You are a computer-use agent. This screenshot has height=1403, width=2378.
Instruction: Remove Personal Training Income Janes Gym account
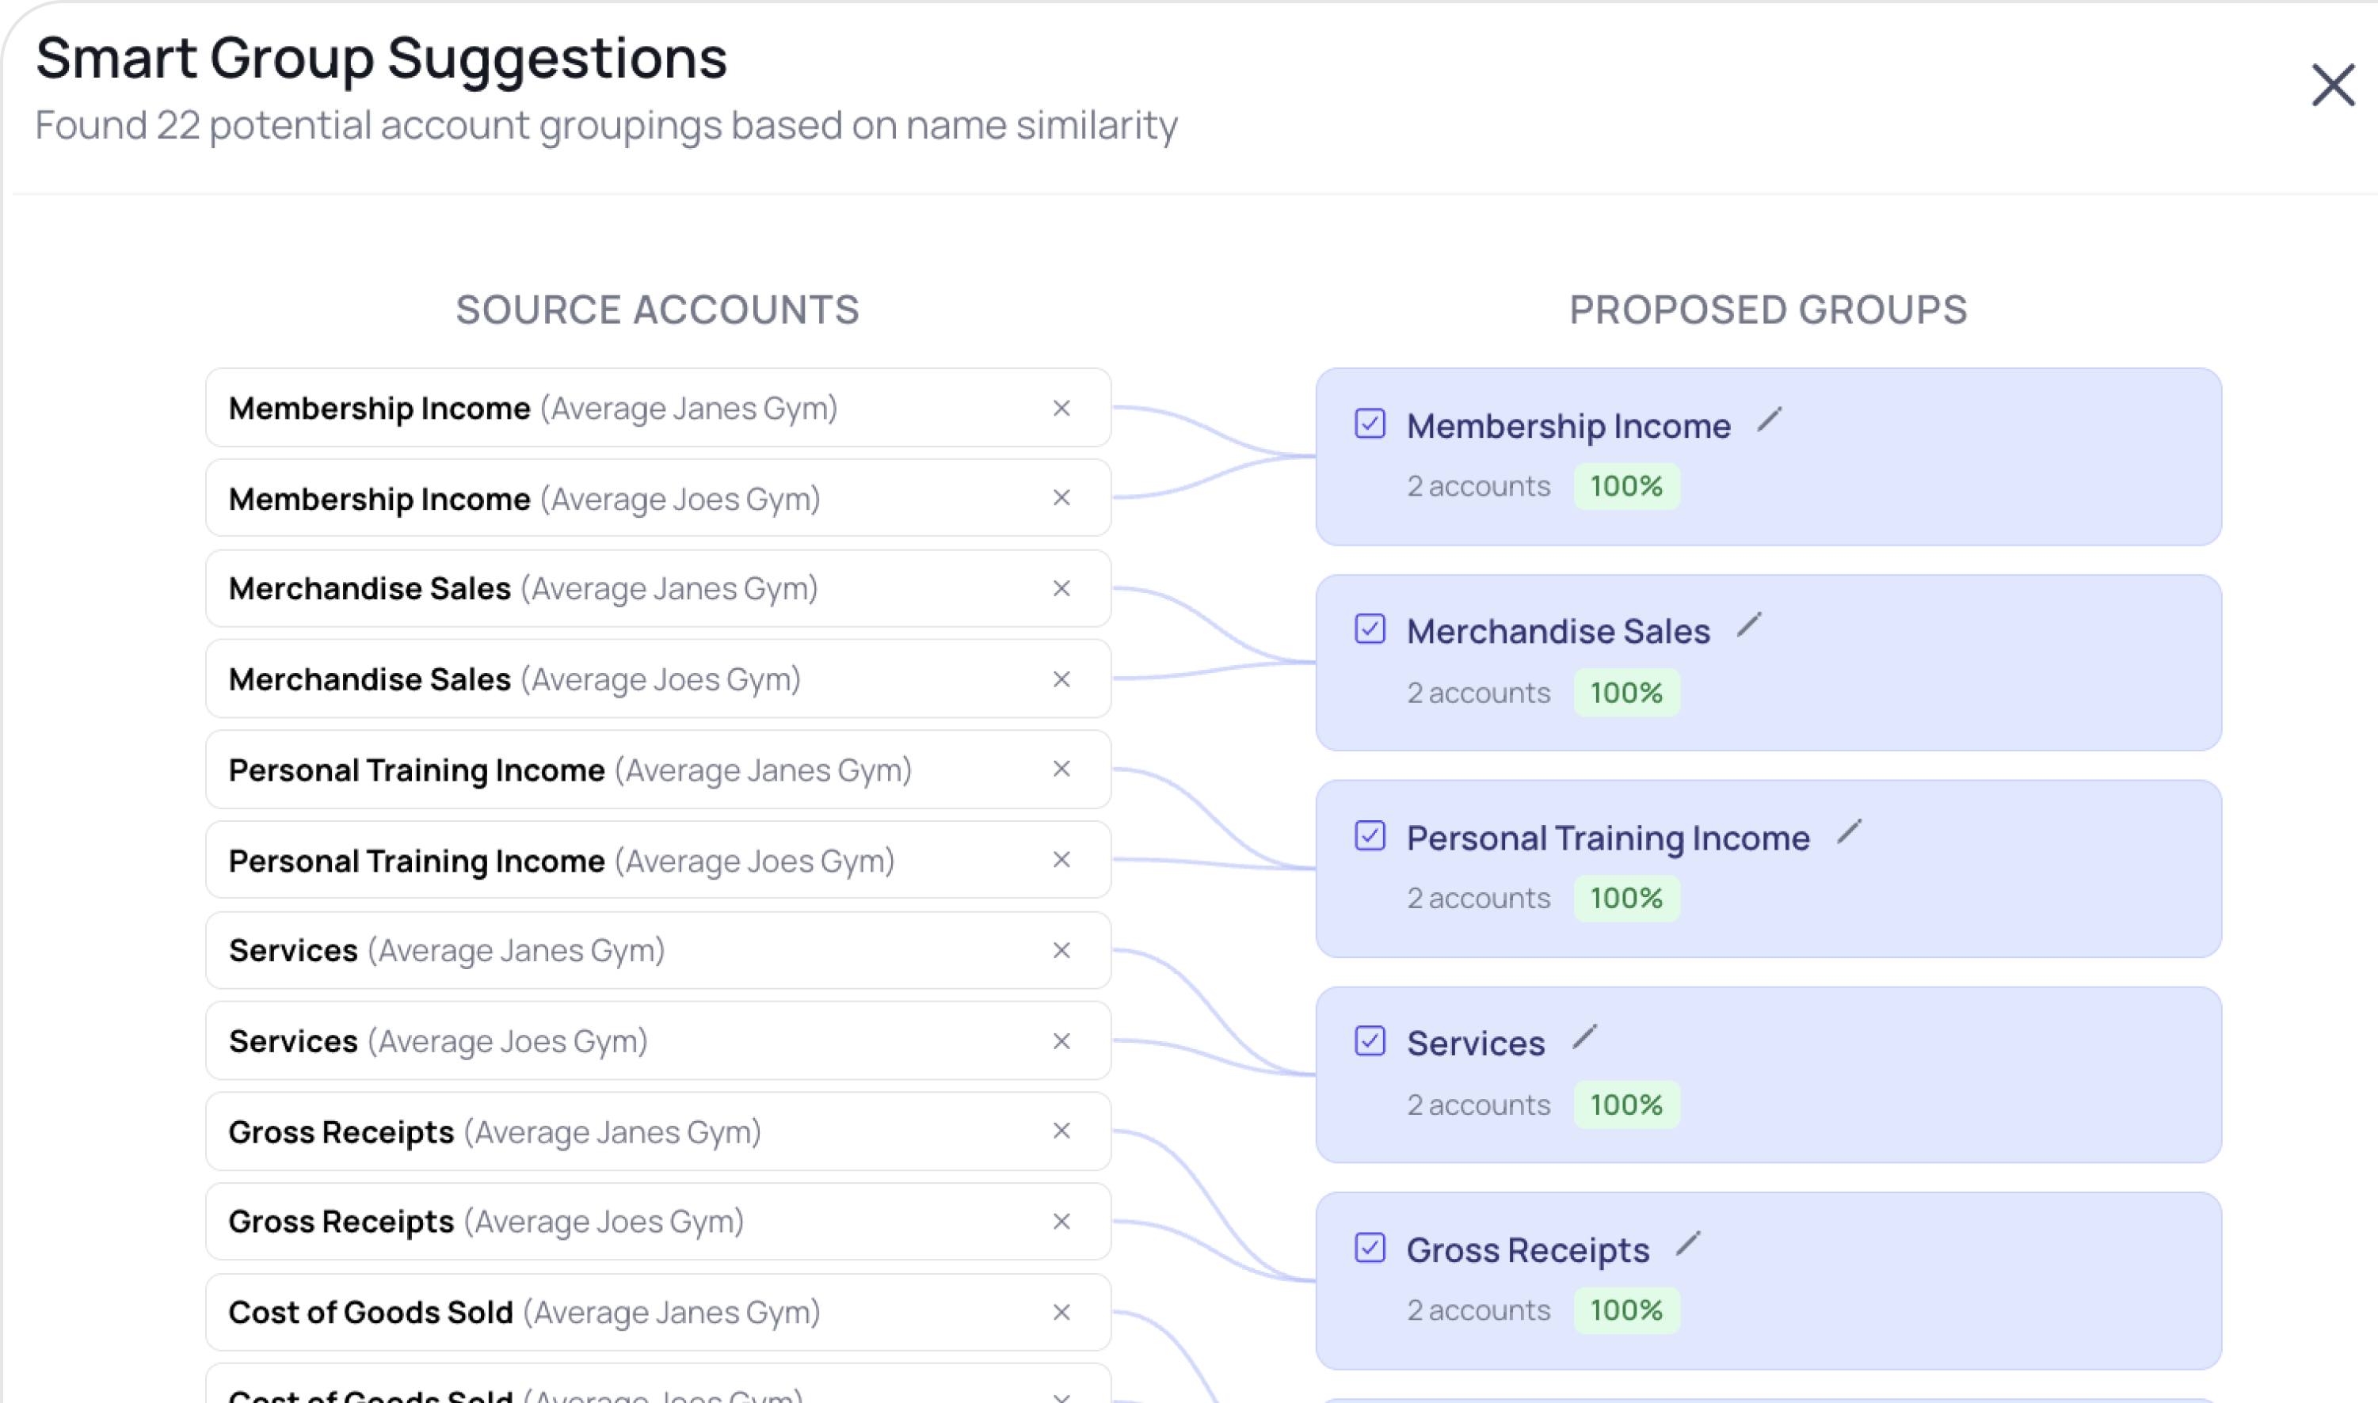click(x=1061, y=769)
